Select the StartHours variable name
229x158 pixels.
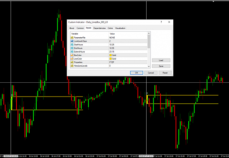pos(78,45)
